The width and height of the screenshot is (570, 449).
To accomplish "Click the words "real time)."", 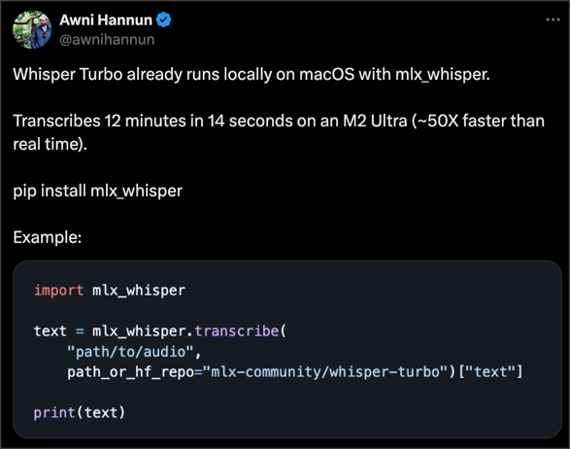I will (50, 144).
